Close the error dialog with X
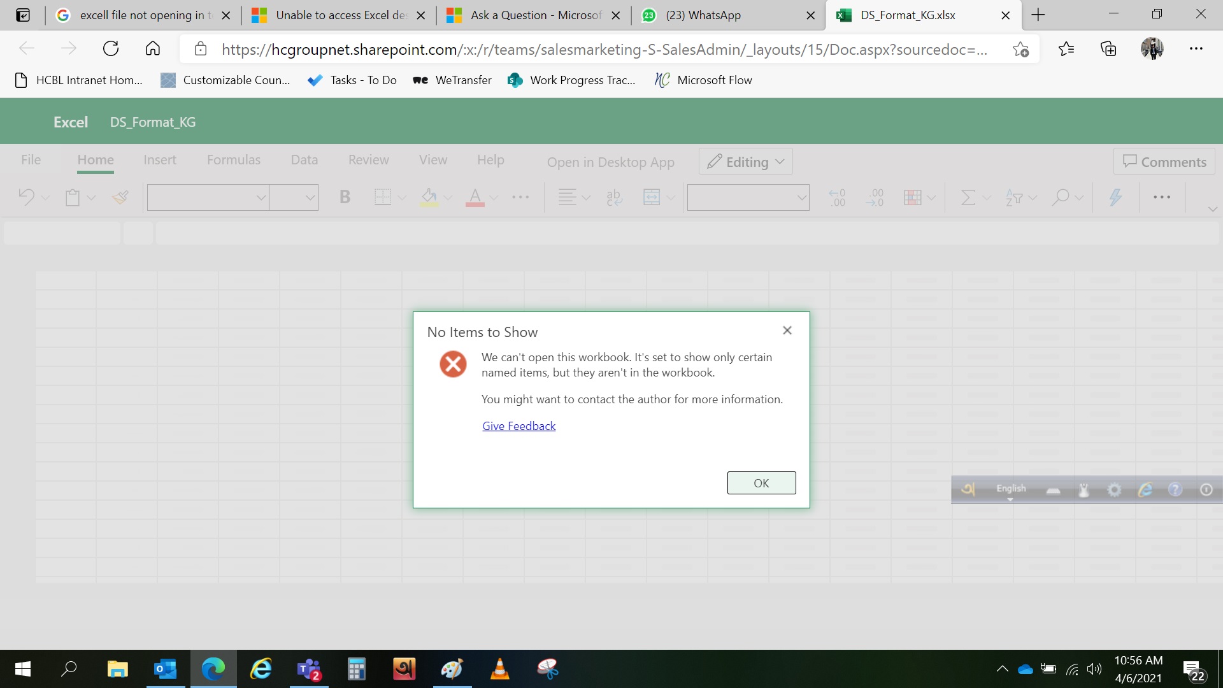 click(x=787, y=330)
